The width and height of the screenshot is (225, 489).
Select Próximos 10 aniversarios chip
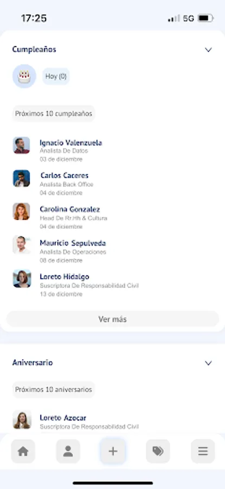(54, 390)
